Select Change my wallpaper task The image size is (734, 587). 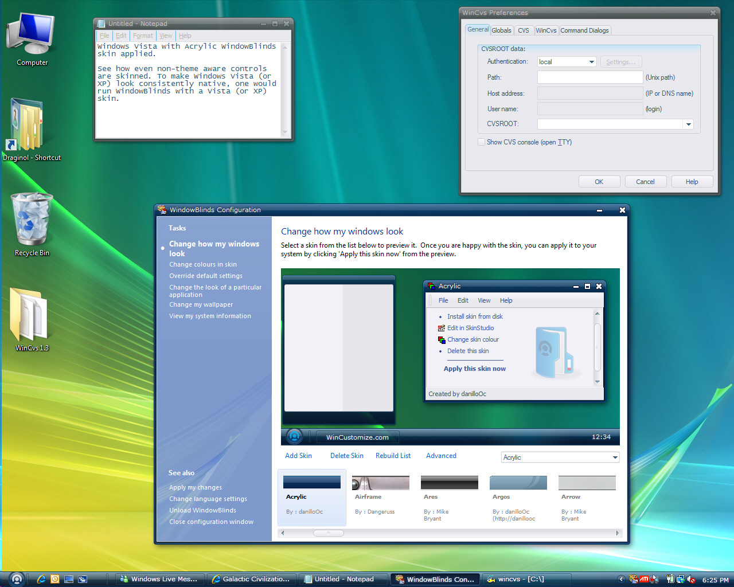tap(201, 304)
